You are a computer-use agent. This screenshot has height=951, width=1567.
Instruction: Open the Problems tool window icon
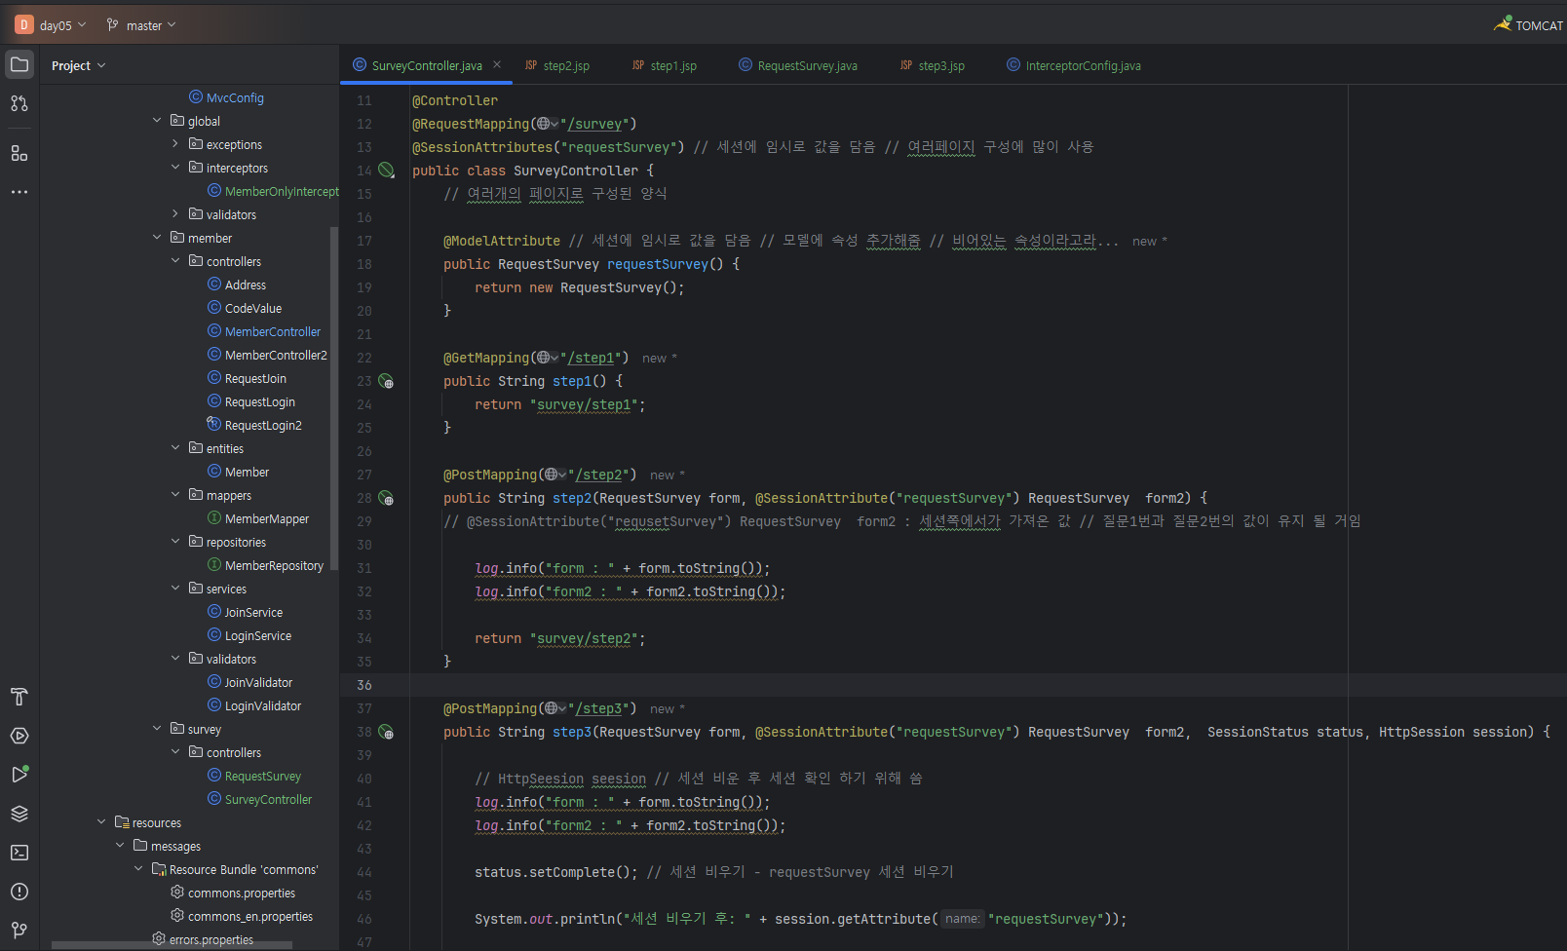[19, 892]
